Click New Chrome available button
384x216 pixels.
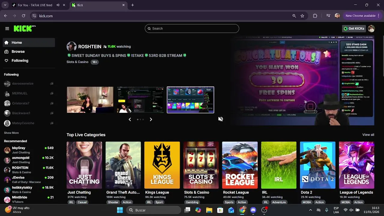click(360, 16)
